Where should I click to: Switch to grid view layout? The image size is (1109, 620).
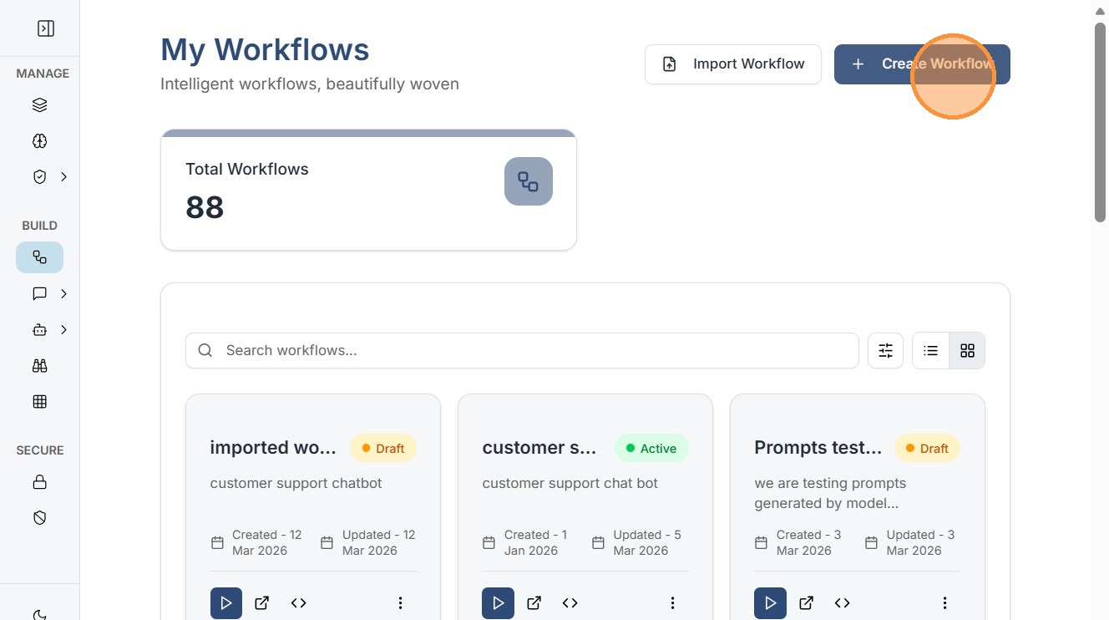(967, 351)
